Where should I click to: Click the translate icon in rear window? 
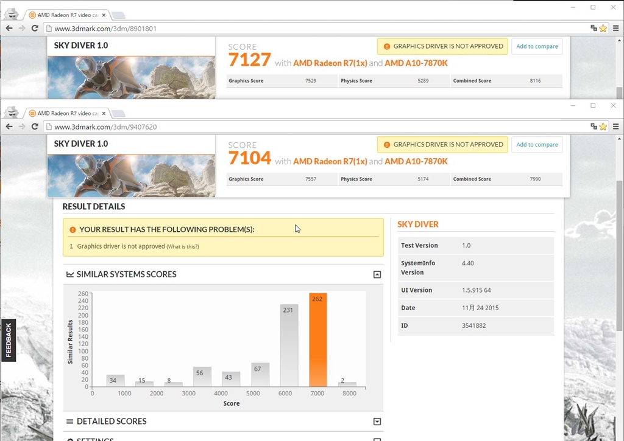coord(594,28)
